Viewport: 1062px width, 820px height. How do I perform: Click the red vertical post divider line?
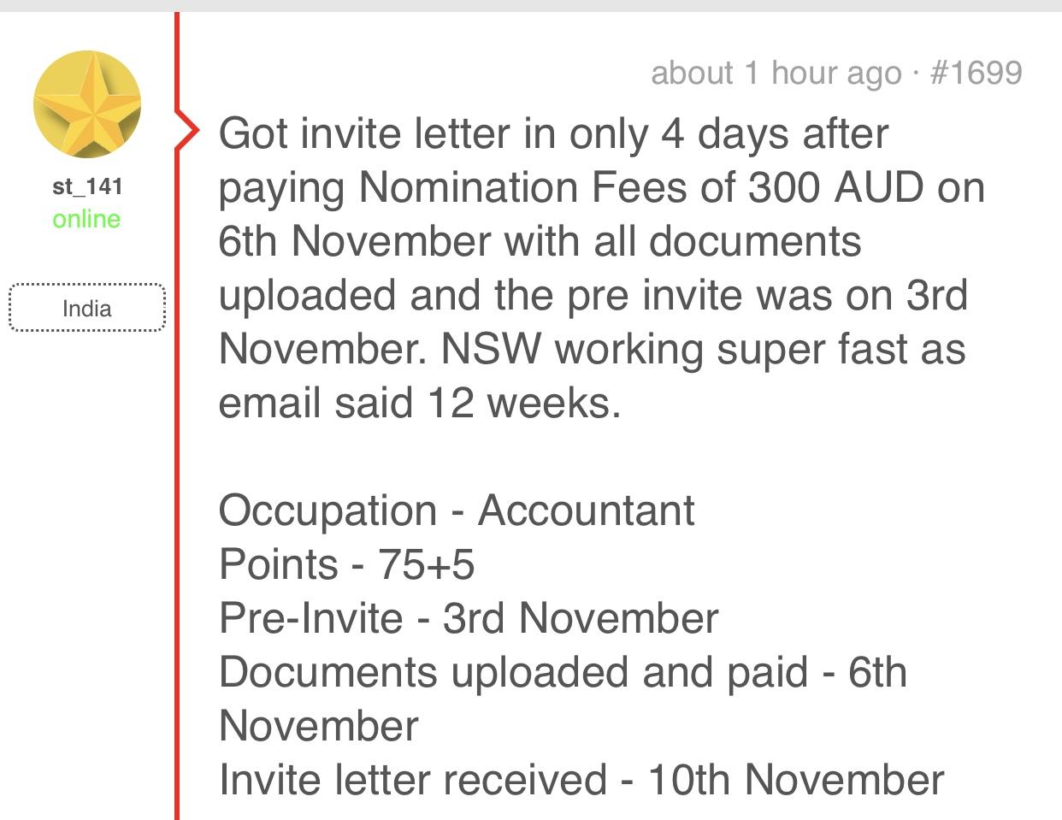(x=177, y=513)
